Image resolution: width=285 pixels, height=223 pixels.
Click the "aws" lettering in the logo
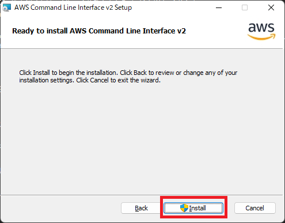coord(261,28)
